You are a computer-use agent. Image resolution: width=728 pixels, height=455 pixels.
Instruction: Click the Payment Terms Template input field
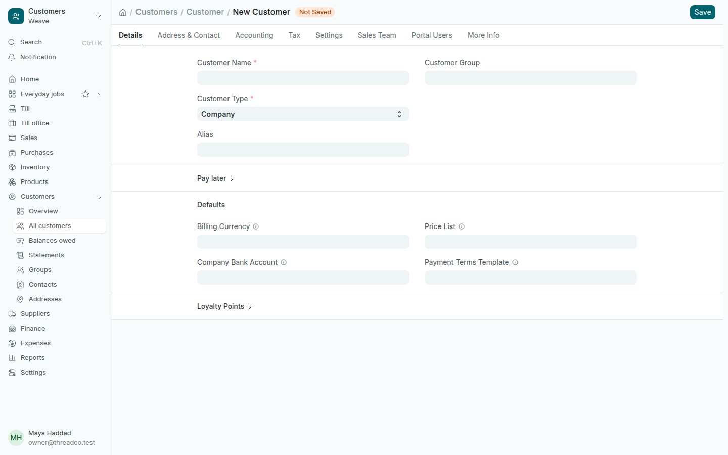pyautogui.click(x=531, y=278)
